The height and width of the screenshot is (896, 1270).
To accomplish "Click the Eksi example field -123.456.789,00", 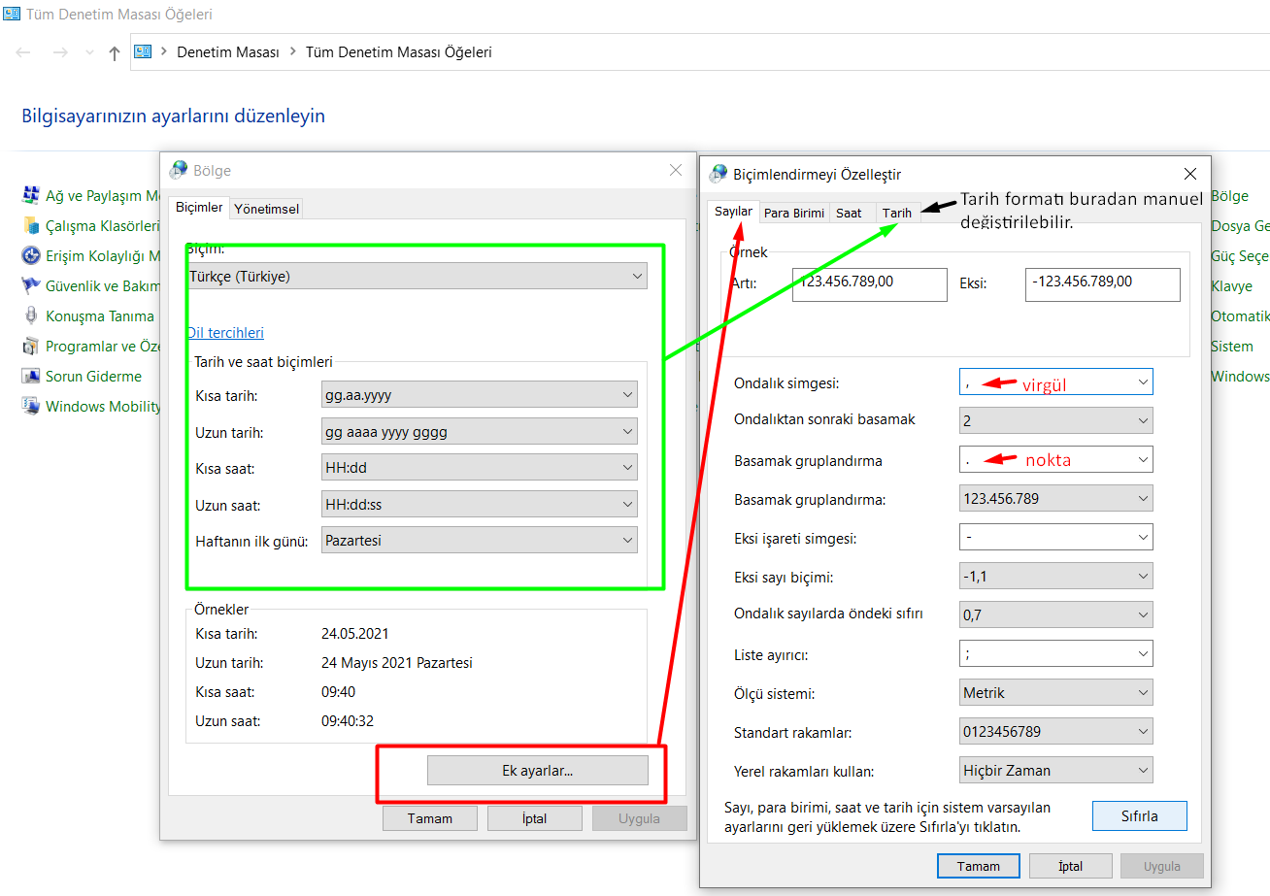I will click(x=1103, y=284).
